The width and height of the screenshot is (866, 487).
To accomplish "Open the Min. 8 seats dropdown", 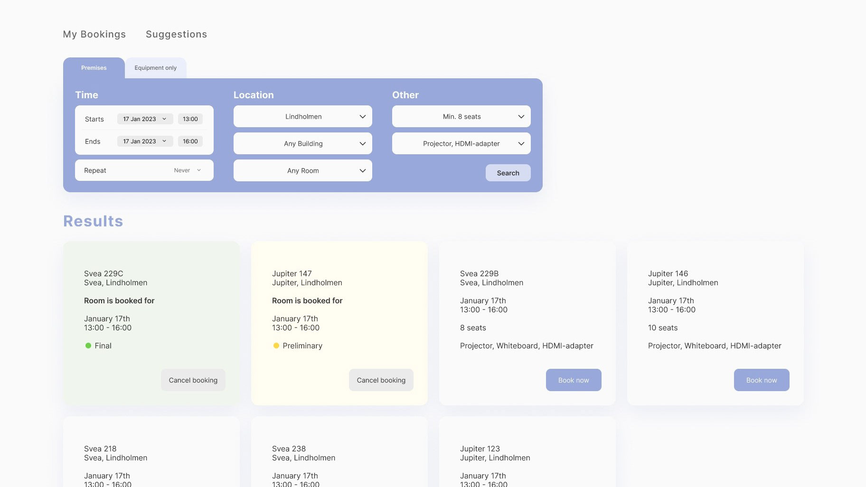I will click(461, 116).
